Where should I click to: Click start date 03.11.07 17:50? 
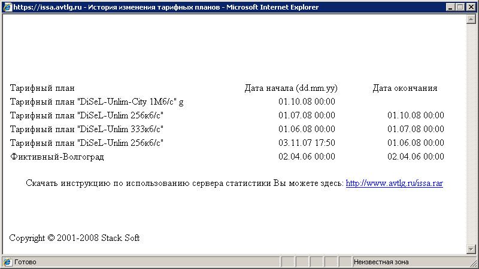point(307,143)
